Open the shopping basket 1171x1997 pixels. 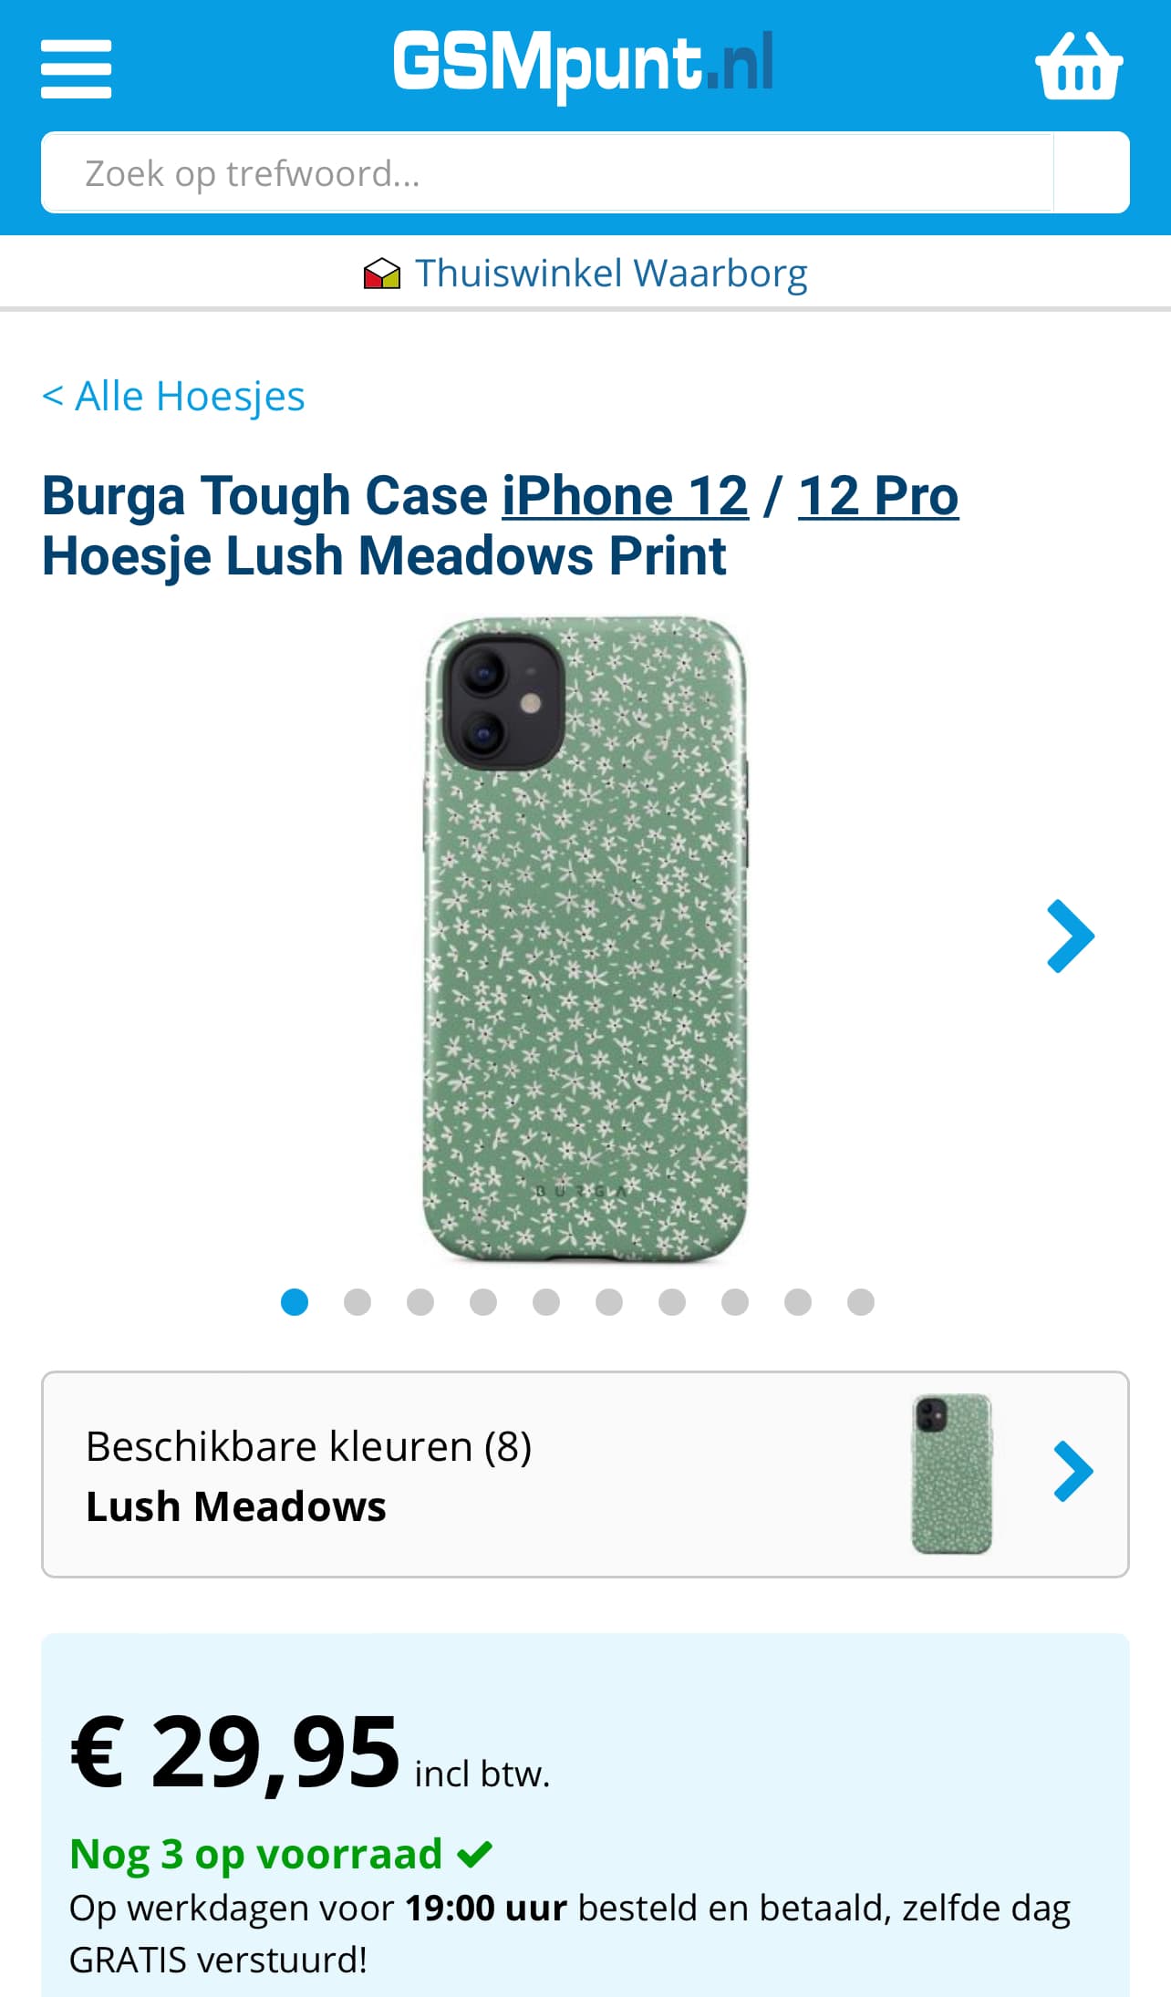(x=1079, y=66)
